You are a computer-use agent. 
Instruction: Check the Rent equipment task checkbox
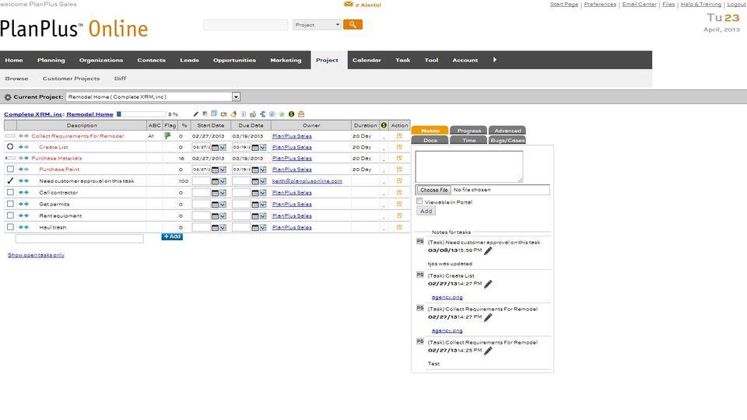[10, 215]
